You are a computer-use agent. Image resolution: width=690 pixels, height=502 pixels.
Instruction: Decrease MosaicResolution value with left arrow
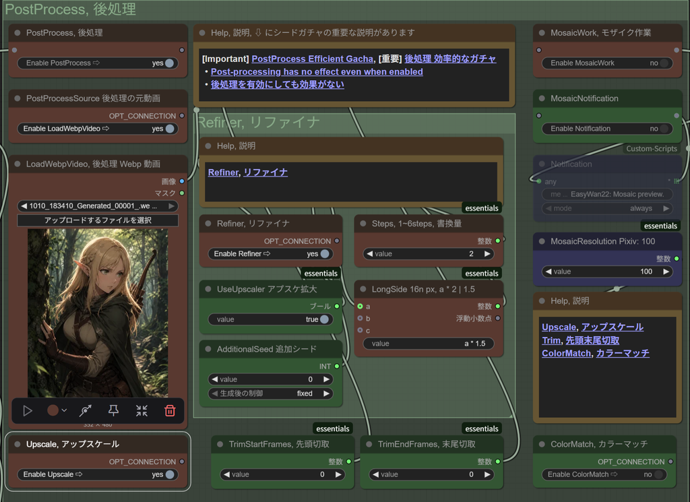click(x=548, y=272)
